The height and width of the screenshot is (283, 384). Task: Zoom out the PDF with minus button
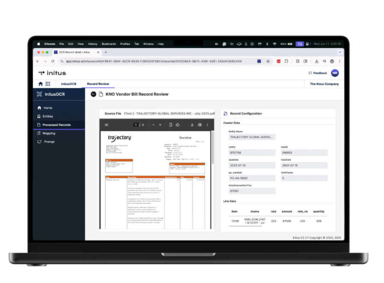point(153,125)
